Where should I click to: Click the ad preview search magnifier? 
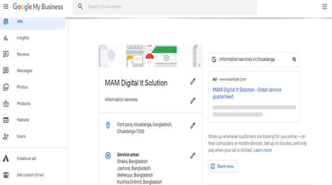(294, 59)
